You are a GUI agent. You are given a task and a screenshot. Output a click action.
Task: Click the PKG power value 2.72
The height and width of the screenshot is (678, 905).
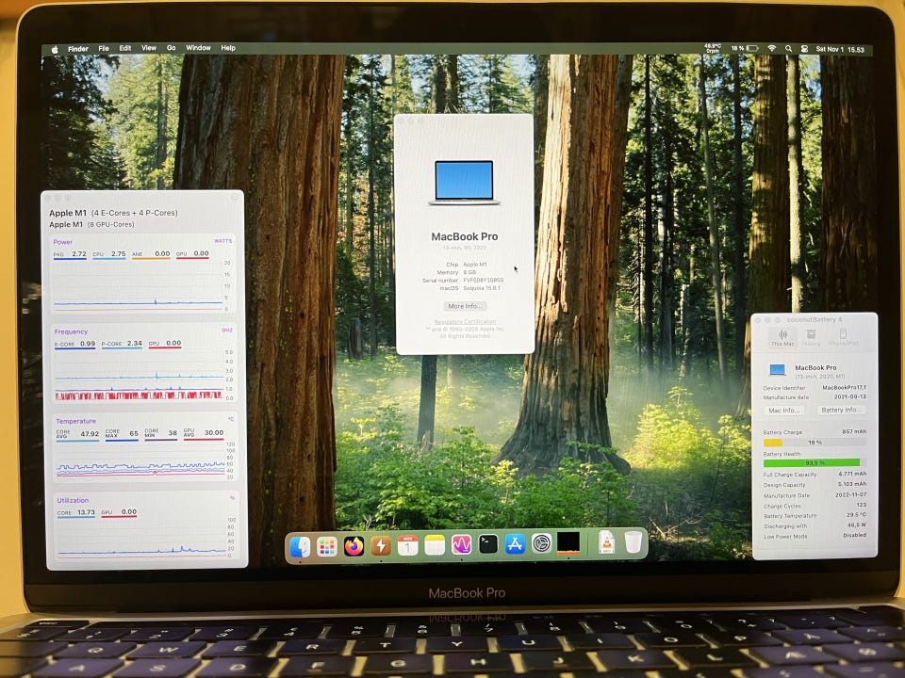(x=78, y=253)
